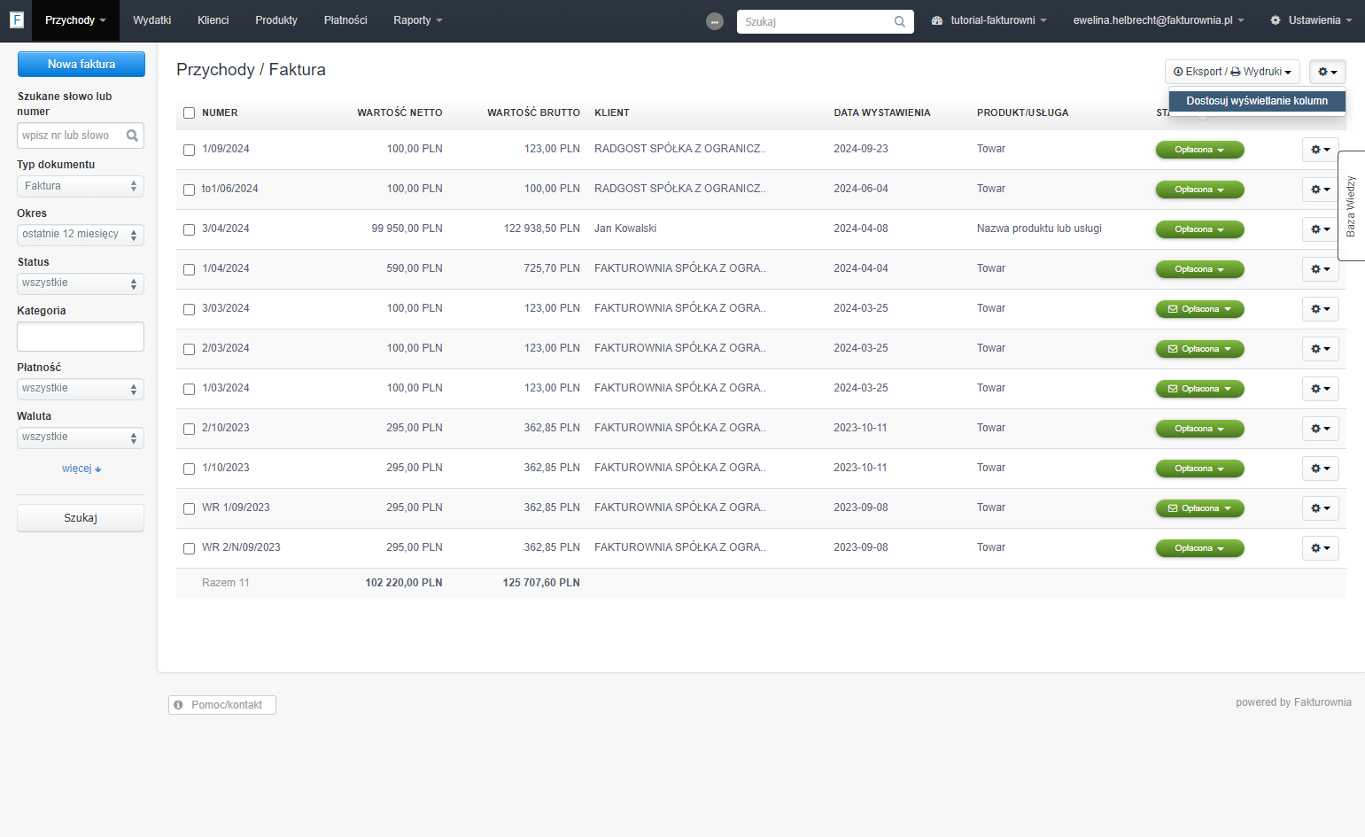Open gear menu for invoice 2/03/2024
1365x837 pixels.
click(1320, 349)
